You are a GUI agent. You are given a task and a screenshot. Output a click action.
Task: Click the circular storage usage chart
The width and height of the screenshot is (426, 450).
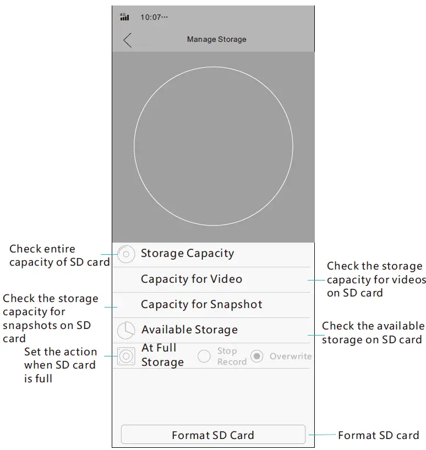213,146
